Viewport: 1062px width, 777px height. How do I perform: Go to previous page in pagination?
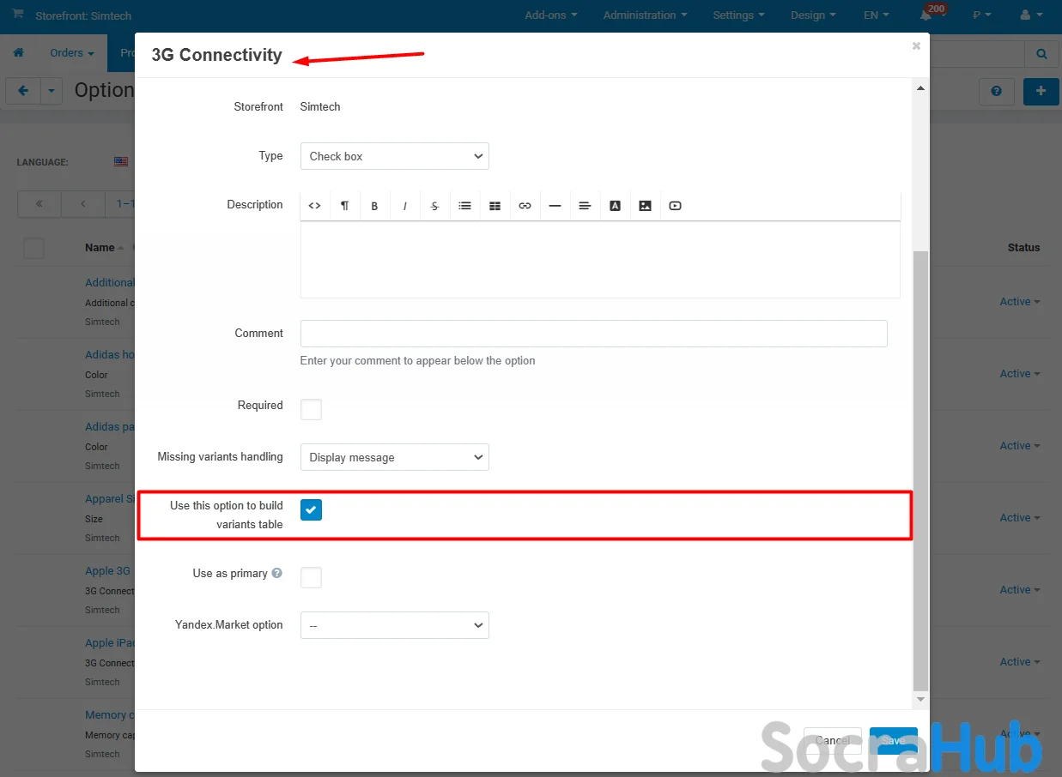[x=83, y=204]
